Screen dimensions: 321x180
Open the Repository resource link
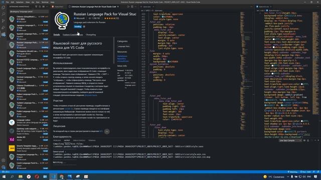point(121,58)
